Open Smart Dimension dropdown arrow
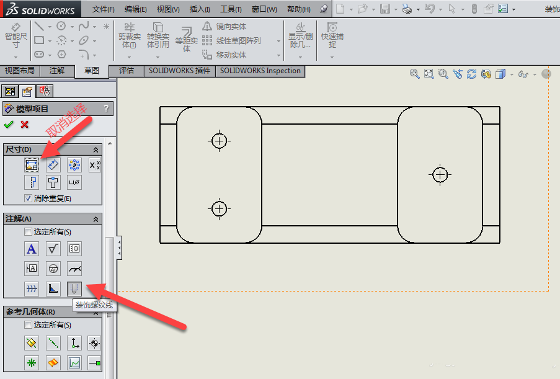Screen dimensions: 560x379 tap(16, 57)
